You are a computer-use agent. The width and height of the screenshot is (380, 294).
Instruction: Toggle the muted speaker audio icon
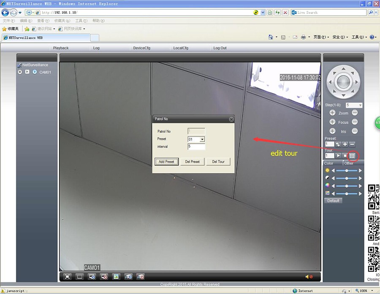pyautogui.click(x=309, y=277)
